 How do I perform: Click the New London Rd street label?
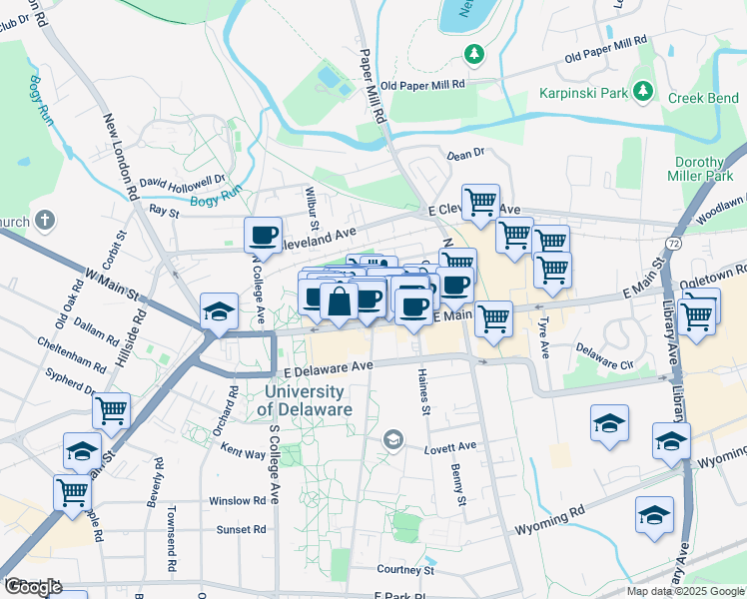[121, 156]
